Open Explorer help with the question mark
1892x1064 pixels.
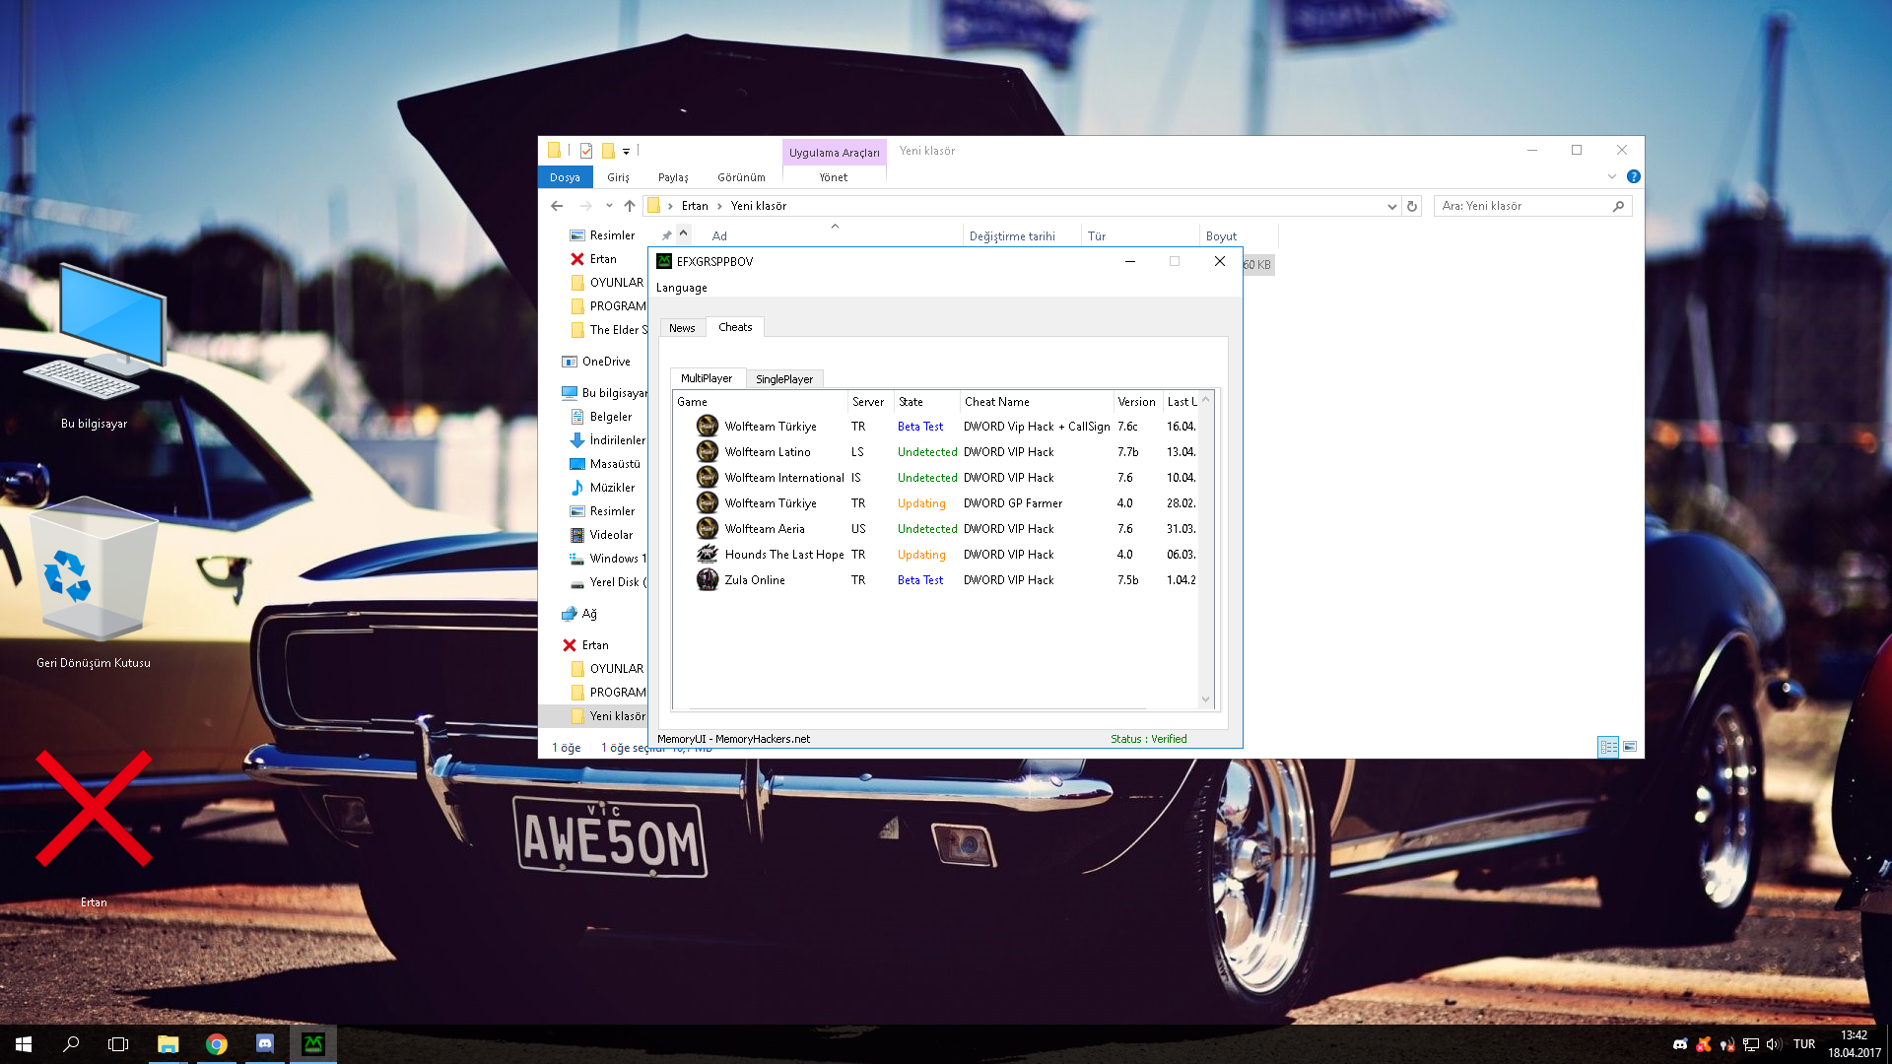1634,176
